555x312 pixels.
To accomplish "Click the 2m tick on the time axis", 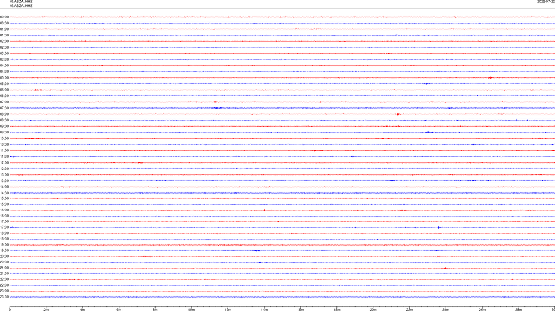I will pyautogui.click(x=46, y=310).
